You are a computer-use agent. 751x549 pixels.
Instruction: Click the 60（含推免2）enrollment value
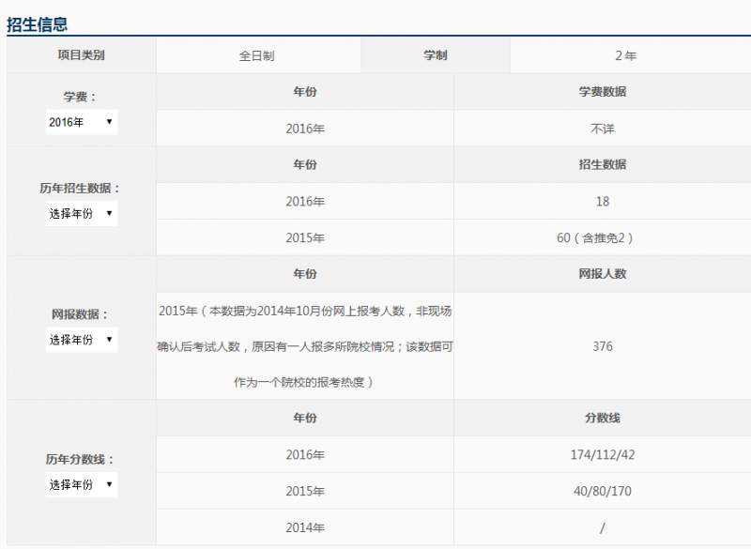595,237
